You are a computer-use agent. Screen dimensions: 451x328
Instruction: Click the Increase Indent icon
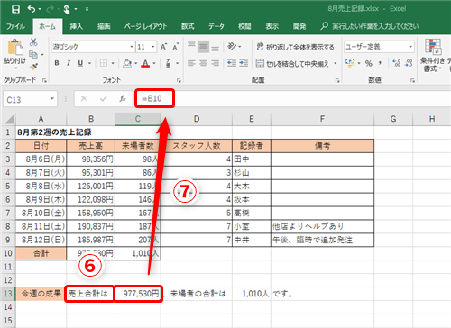tap(244, 63)
